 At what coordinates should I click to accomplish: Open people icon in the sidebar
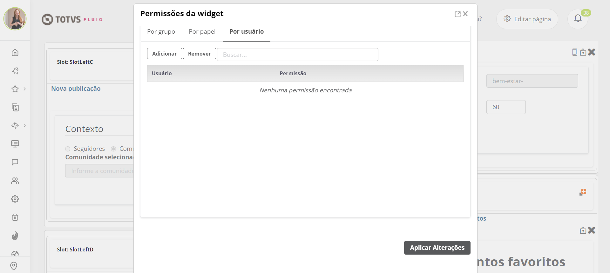click(15, 181)
